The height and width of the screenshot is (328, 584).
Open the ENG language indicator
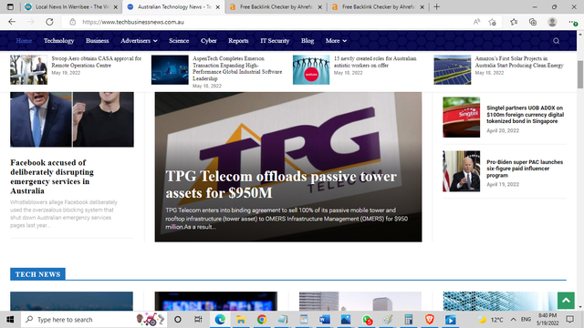[526, 320]
